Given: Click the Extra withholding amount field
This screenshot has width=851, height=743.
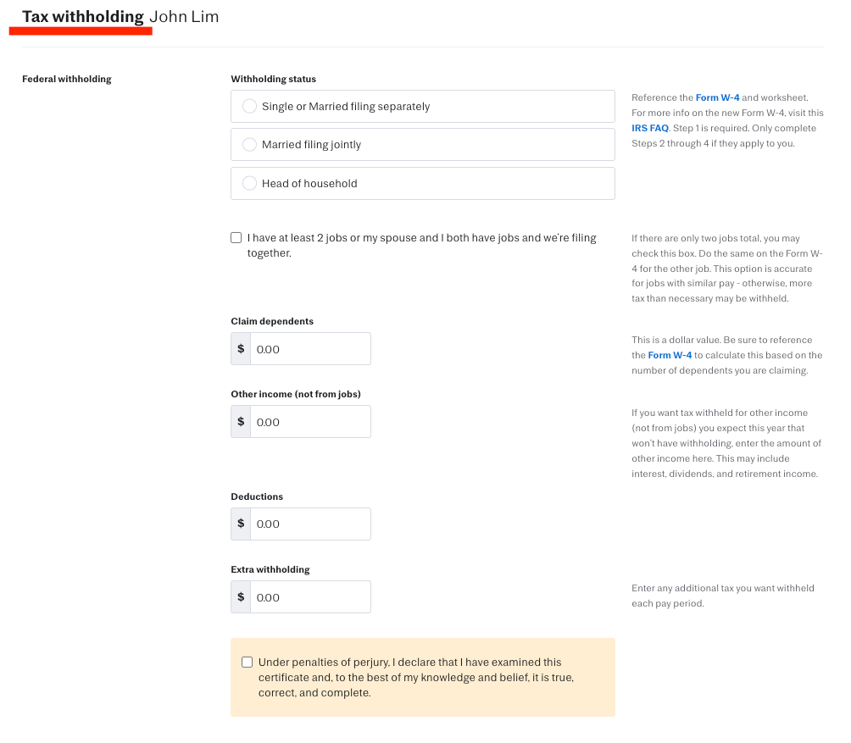Looking at the screenshot, I should pos(309,597).
